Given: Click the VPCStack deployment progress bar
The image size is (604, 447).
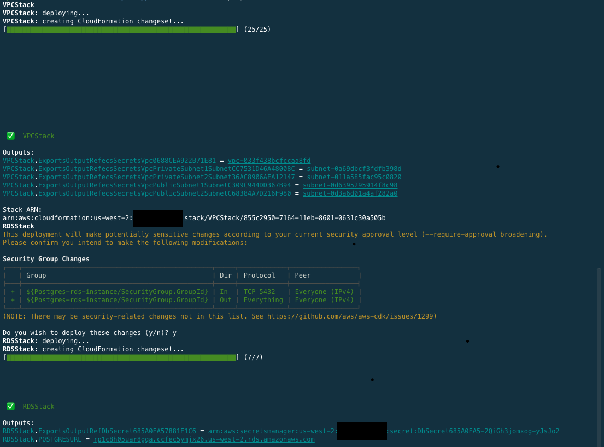Looking at the screenshot, I should (x=120, y=30).
